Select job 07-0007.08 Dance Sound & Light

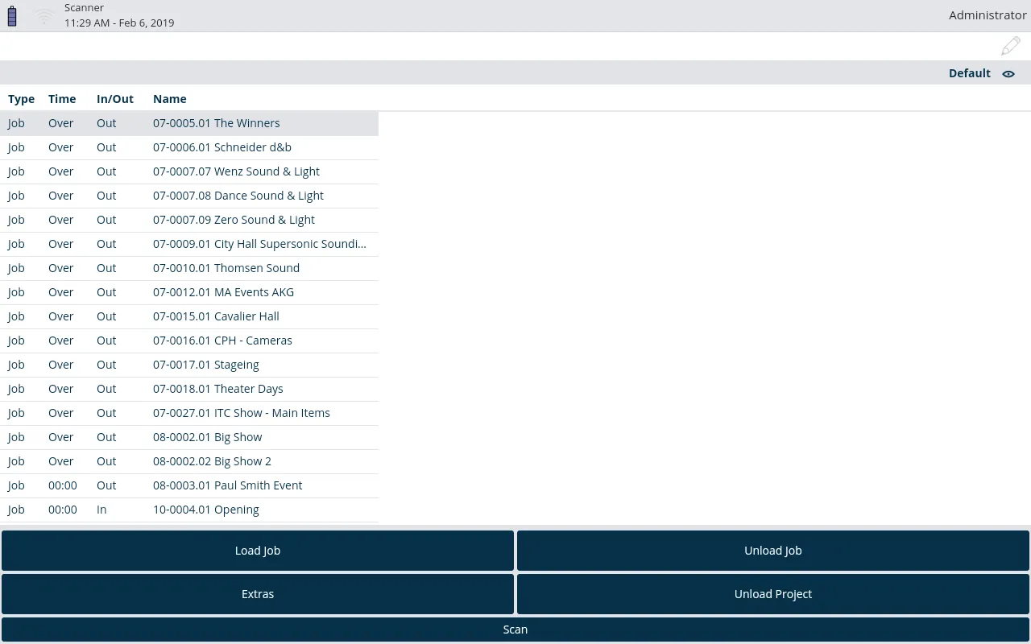click(189, 196)
